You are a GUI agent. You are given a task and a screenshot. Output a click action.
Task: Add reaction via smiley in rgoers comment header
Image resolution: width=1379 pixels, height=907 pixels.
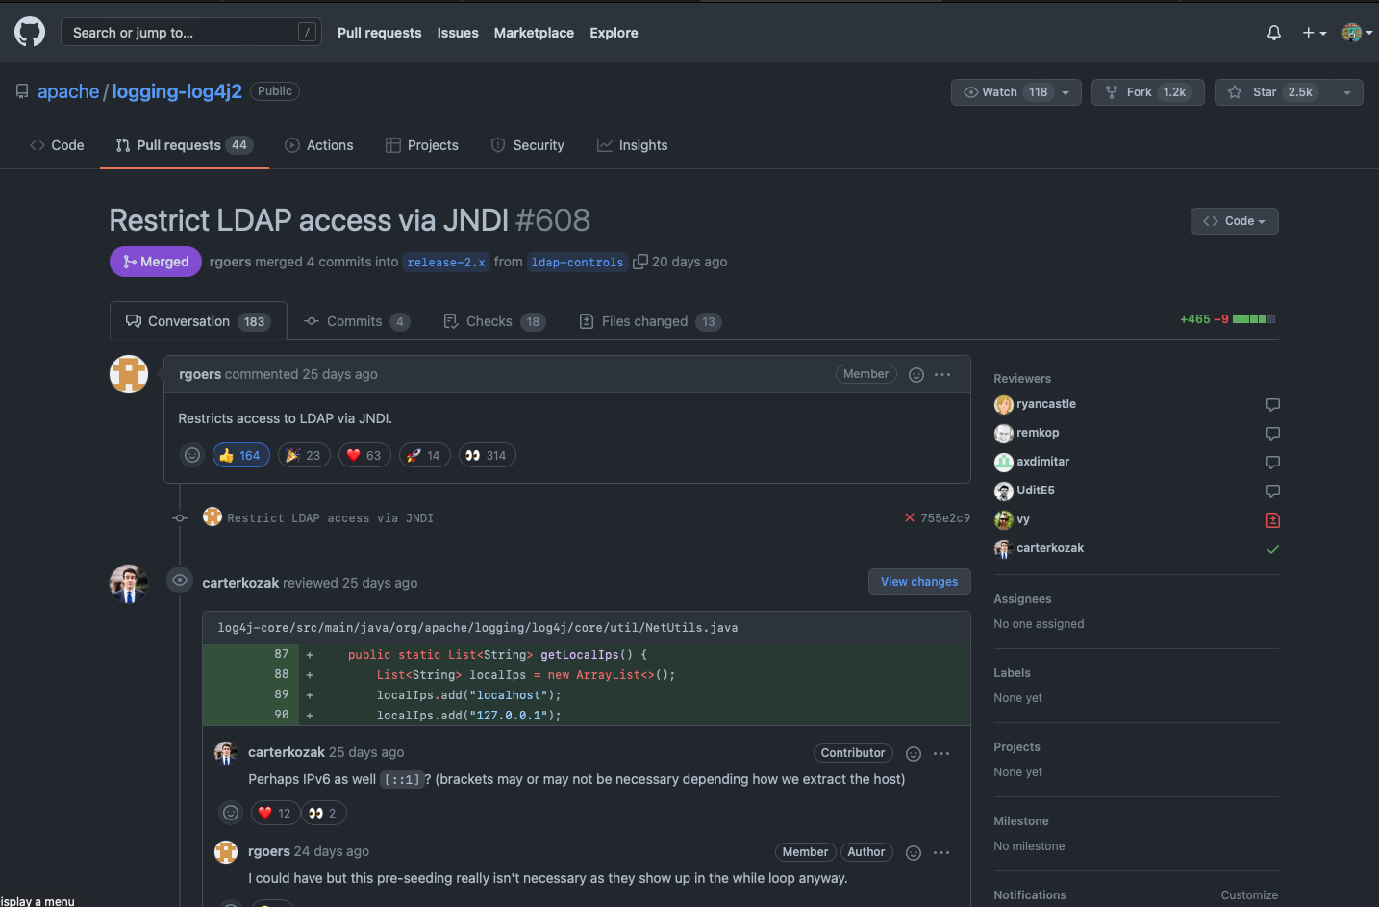click(916, 375)
